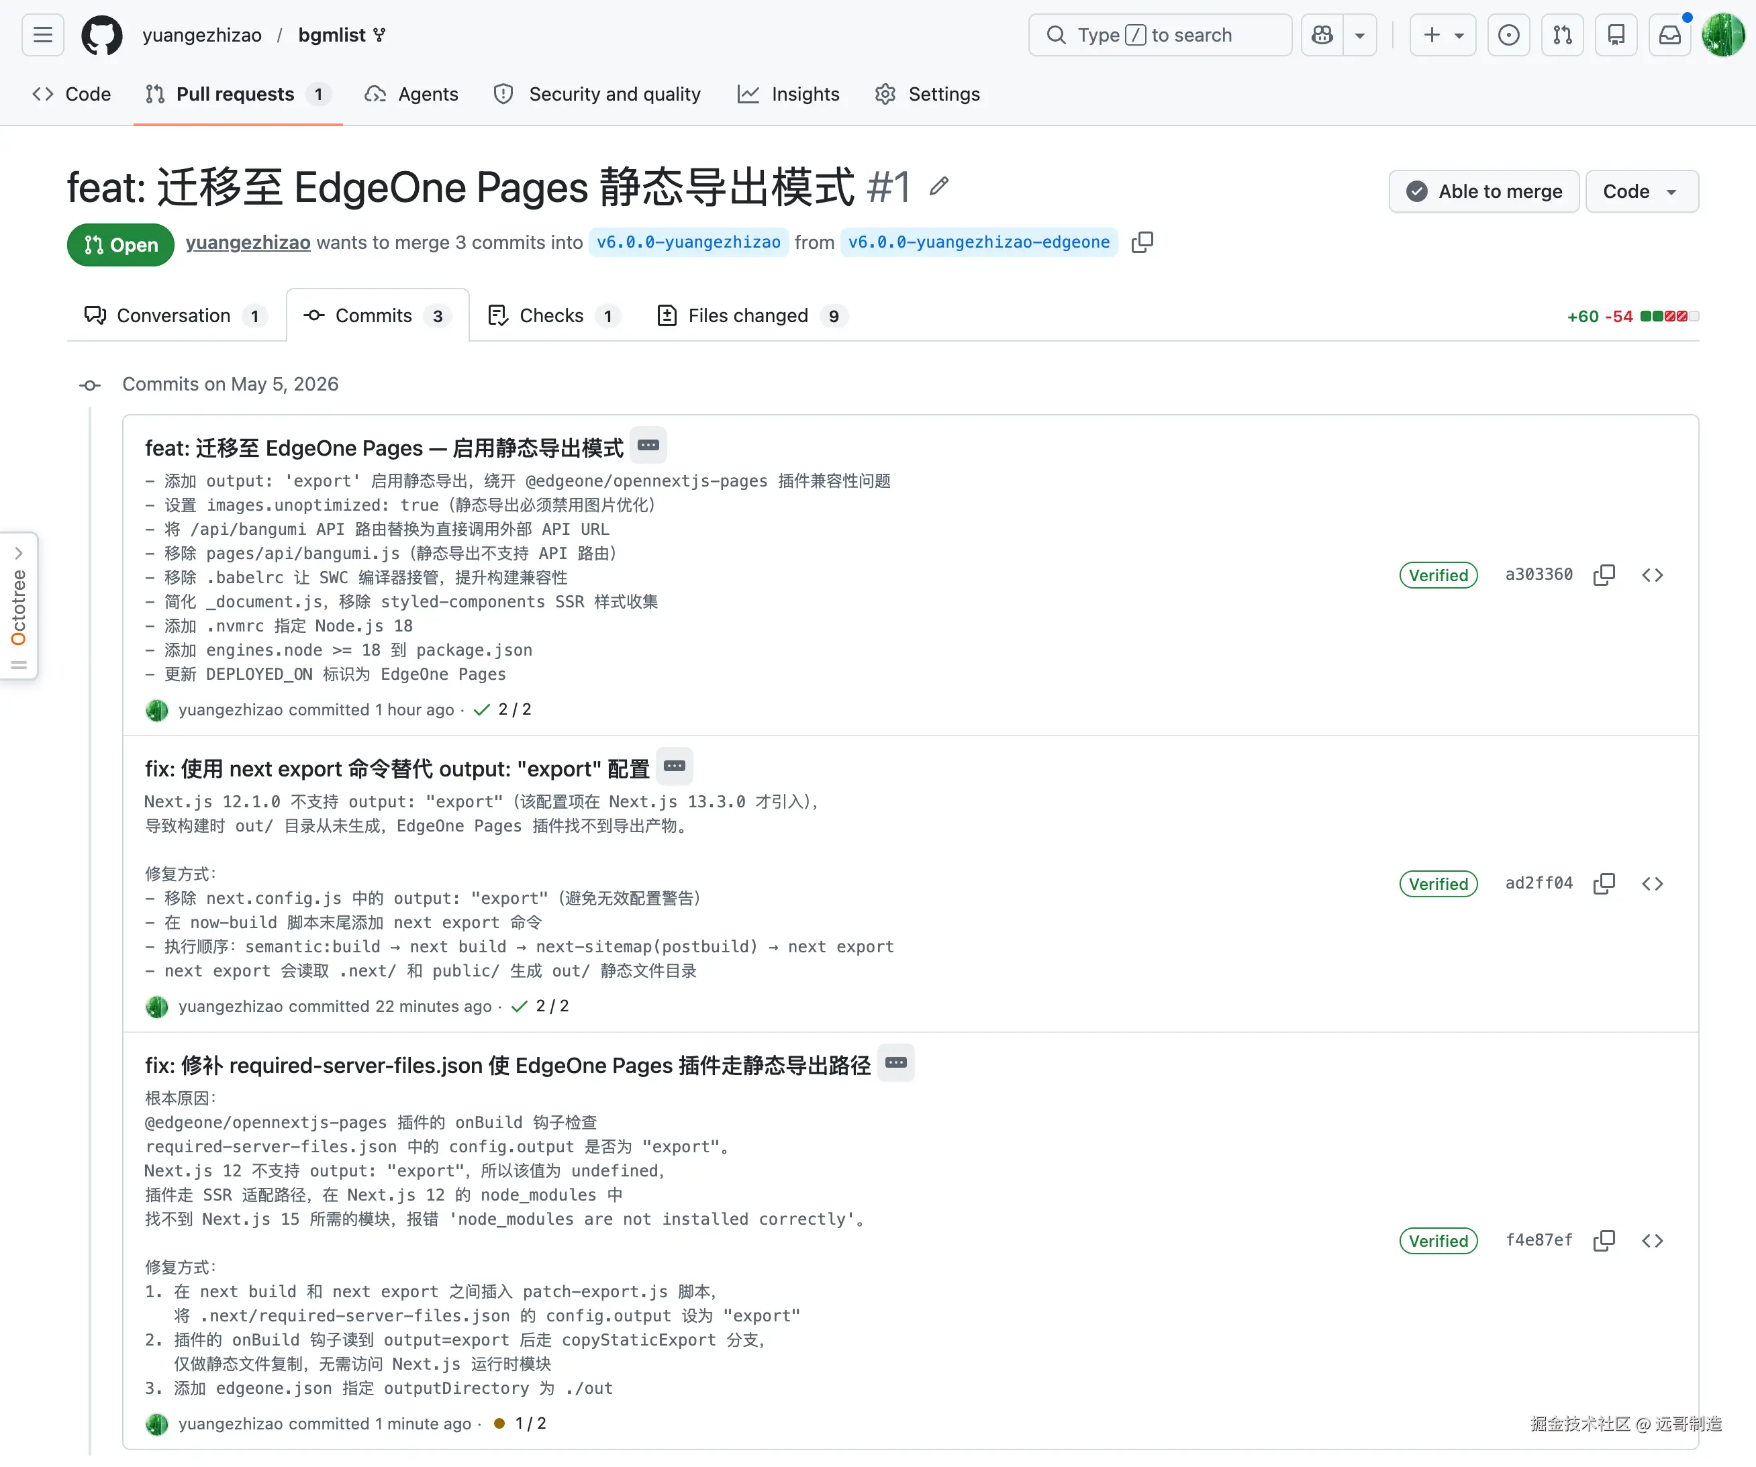Expand the Code dropdown button

[x=1641, y=191]
